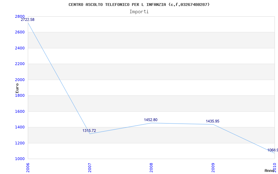Click the 2008 x-axis label
This screenshot has height=174, width=278.
coord(151,168)
